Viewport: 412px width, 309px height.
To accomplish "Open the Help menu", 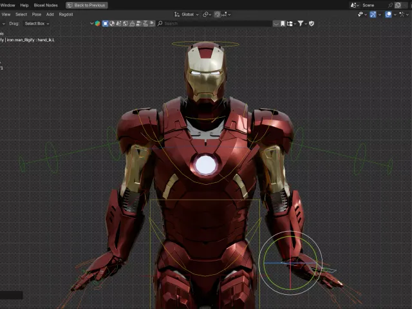I will click(x=24, y=5).
